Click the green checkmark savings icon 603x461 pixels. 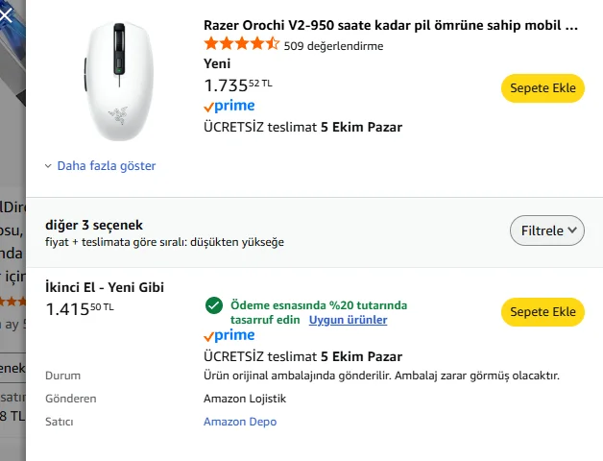213,305
